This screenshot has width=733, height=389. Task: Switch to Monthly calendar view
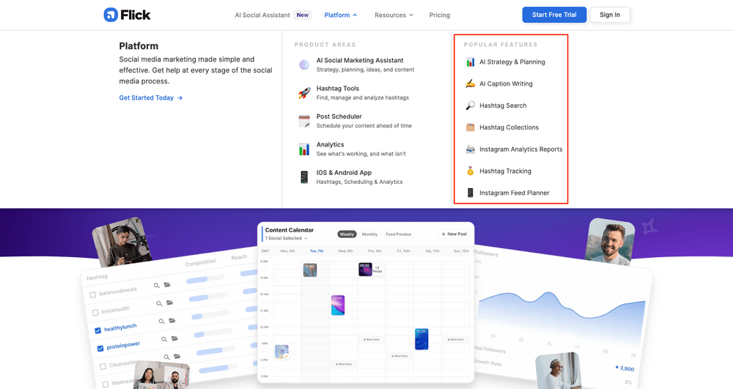(369, 234)
